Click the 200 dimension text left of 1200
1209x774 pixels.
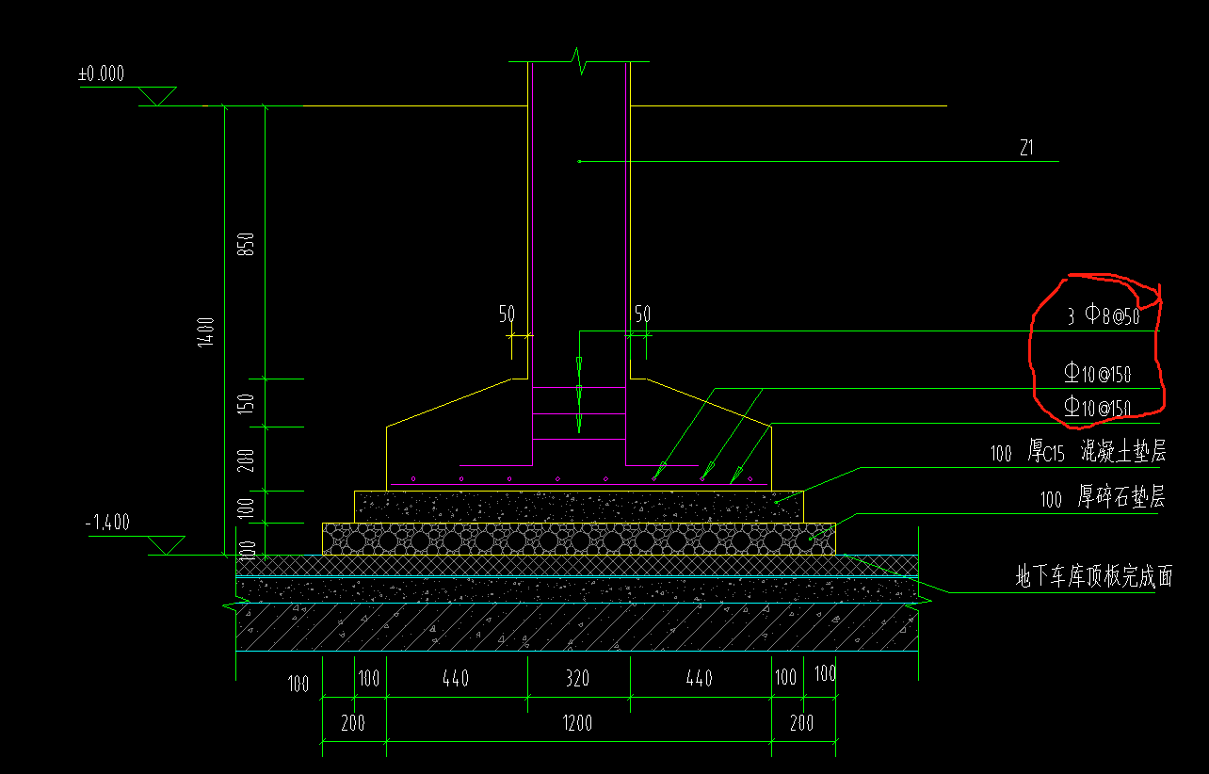tap(353, 723)
